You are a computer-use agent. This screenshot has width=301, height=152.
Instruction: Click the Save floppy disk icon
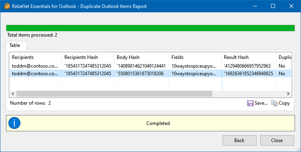(250, 103)
